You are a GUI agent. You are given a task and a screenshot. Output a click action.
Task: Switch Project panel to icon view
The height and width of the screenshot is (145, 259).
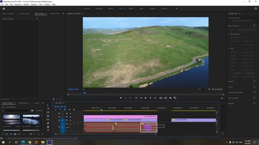(x=11, y=134)
